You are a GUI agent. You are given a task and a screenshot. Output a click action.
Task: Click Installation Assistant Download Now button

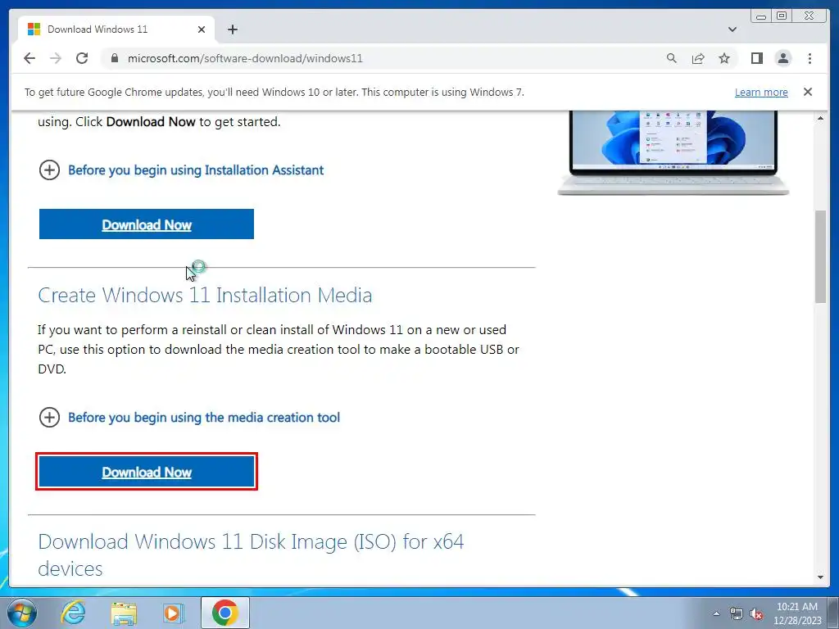147,224
